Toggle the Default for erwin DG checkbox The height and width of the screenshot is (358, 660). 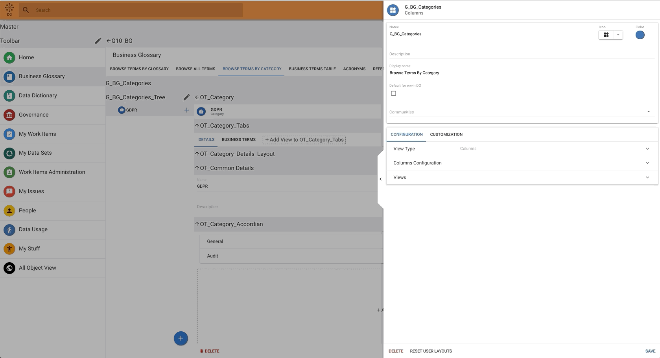tap(393, 93)
